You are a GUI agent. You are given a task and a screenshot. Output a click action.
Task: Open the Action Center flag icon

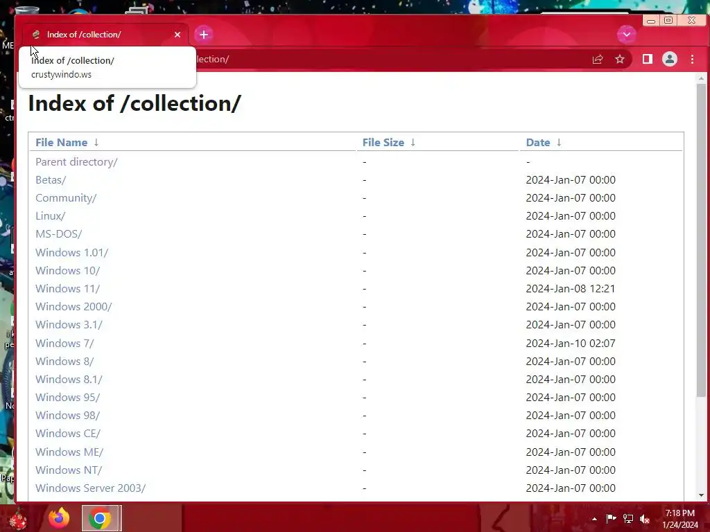[611, 518]
